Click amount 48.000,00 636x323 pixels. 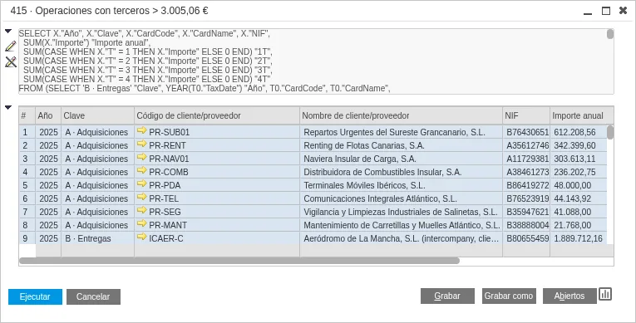tap(573, 185)
